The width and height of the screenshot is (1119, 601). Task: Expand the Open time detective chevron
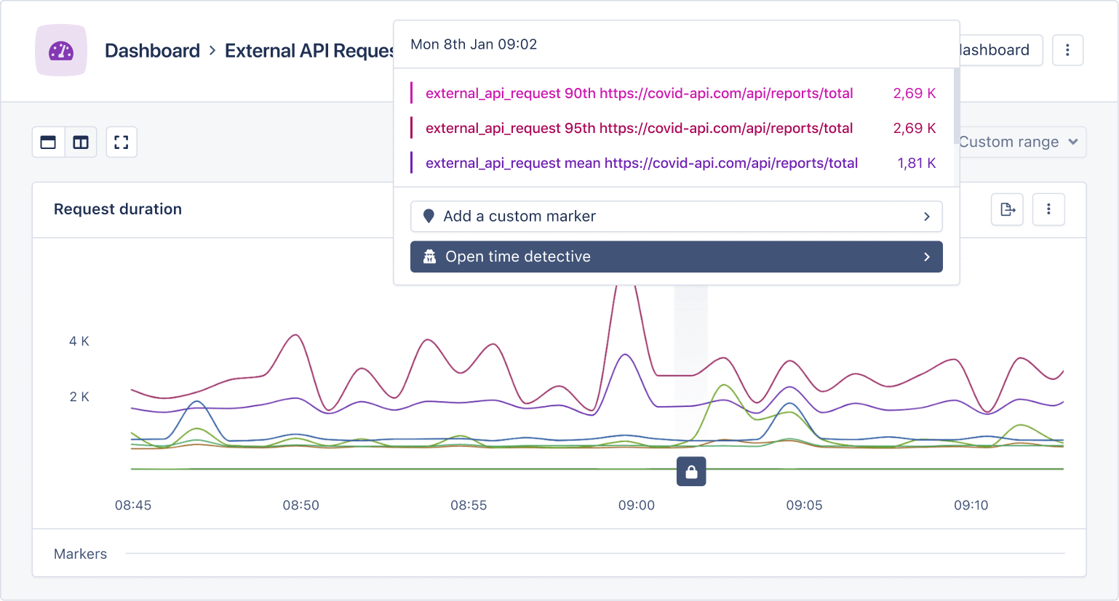926,257
